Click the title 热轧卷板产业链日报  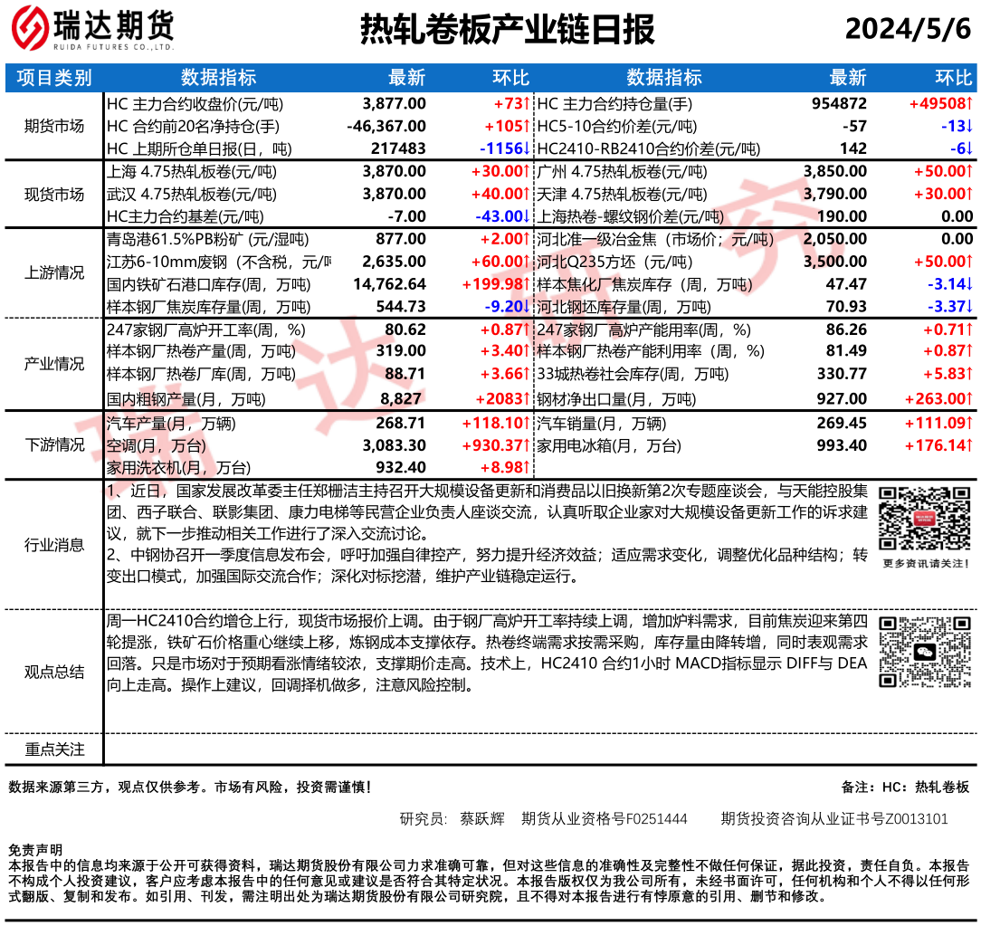tap(508, 29)
